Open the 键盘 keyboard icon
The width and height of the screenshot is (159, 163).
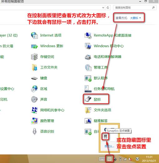tap(34, 78)
